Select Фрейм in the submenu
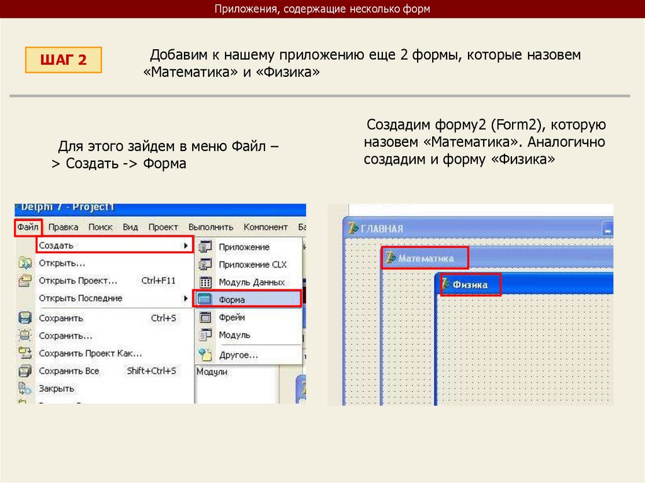 [x=248, y=317]
